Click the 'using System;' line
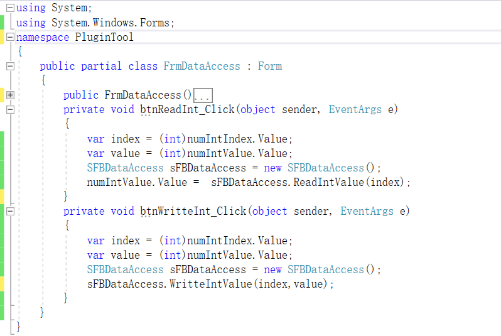Viewport: 501px width, 336px height. 54,8
